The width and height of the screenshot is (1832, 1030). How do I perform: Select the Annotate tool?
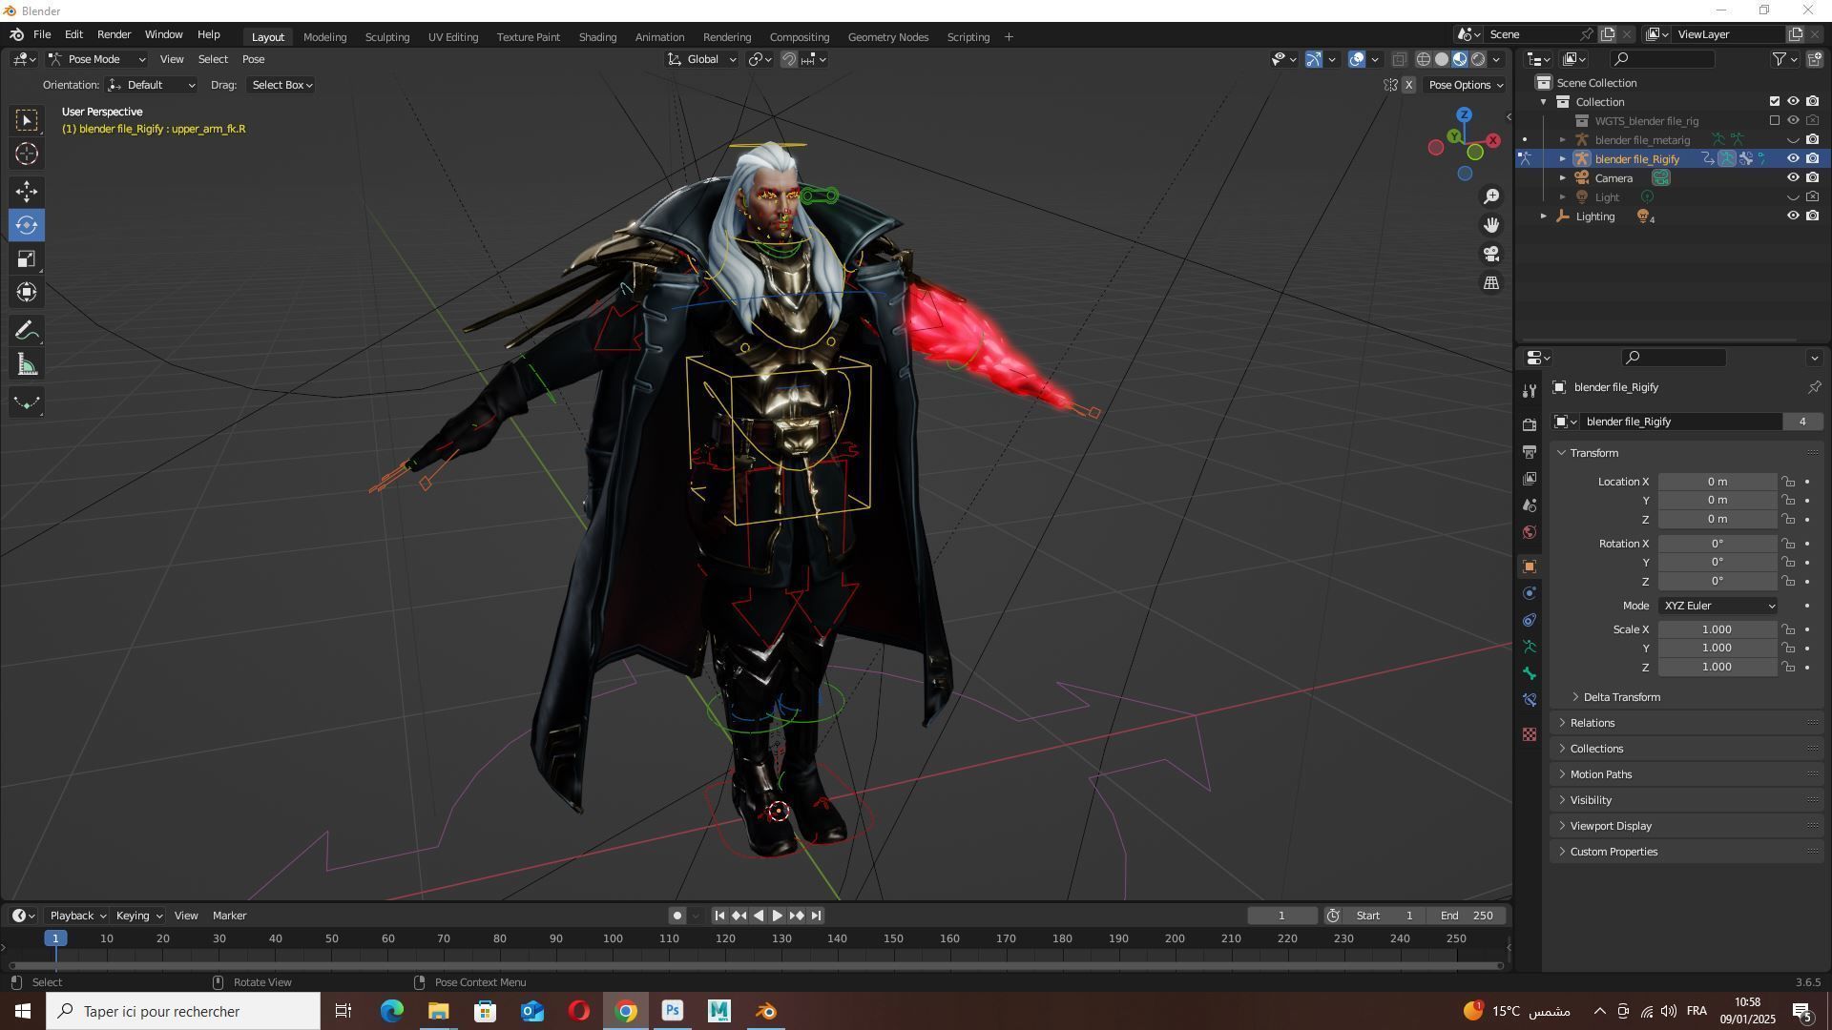27,331
